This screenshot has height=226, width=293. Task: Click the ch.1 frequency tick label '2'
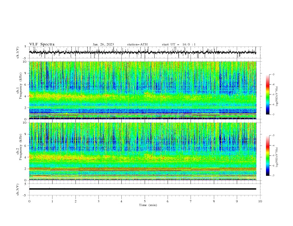coord(26,108)
